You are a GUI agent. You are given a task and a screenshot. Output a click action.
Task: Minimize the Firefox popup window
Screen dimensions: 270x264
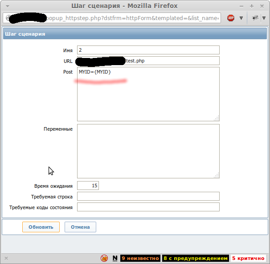tap(241, 6)
